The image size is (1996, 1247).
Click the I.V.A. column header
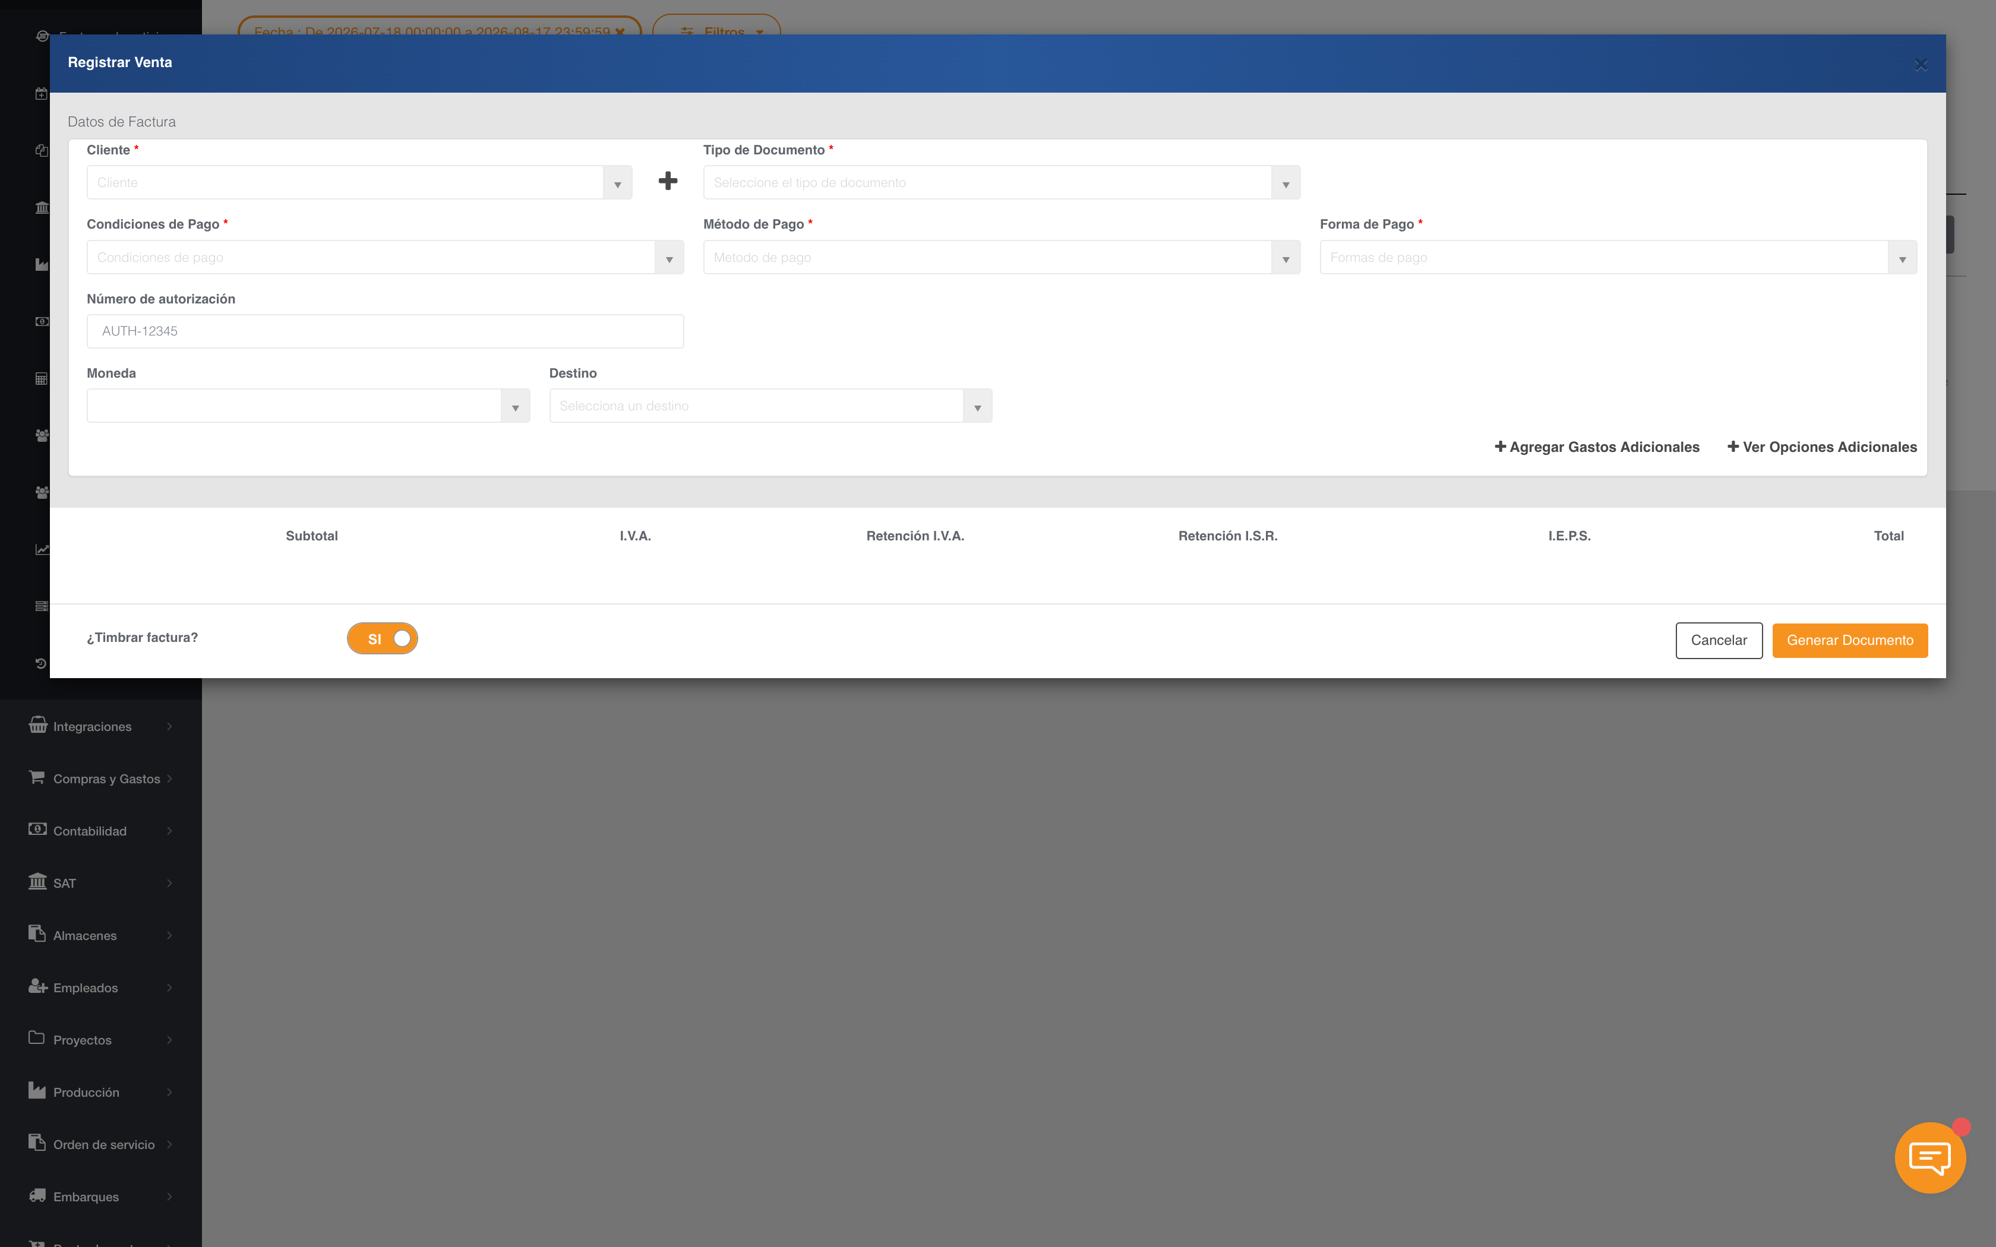[x=635, y=536]
